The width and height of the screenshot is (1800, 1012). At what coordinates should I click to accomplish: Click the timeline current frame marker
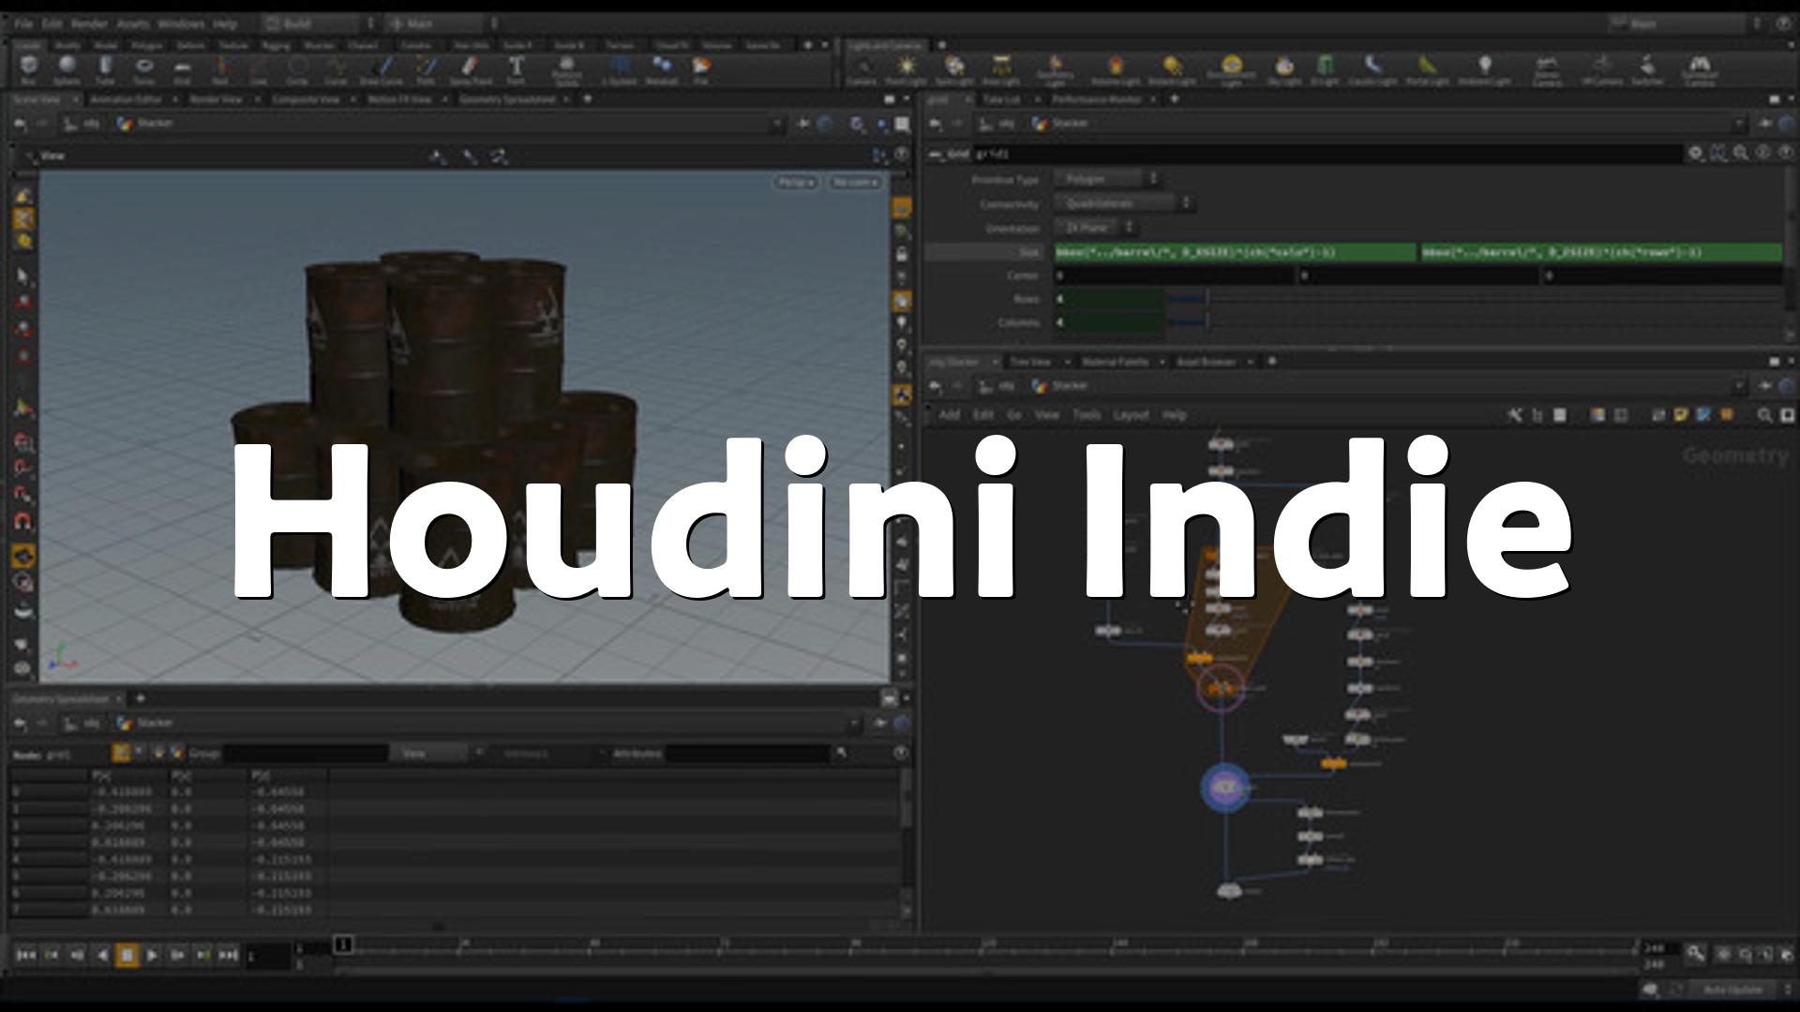point(343,945)
